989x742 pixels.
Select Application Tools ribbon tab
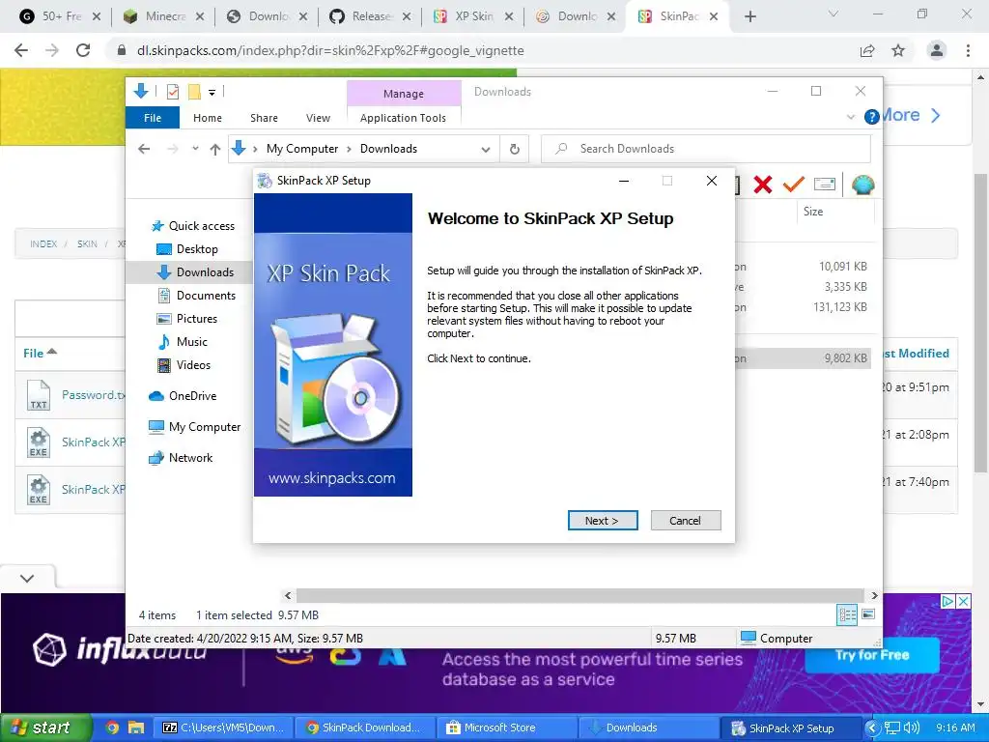coord(403,118)
